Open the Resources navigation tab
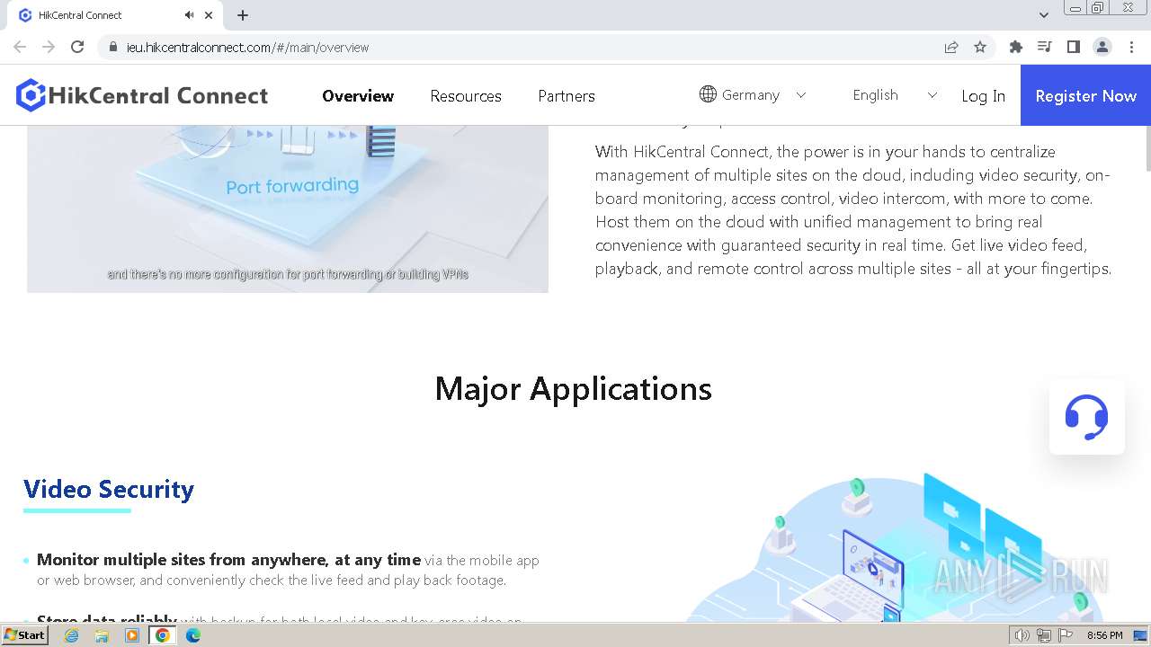 [466, 96]
